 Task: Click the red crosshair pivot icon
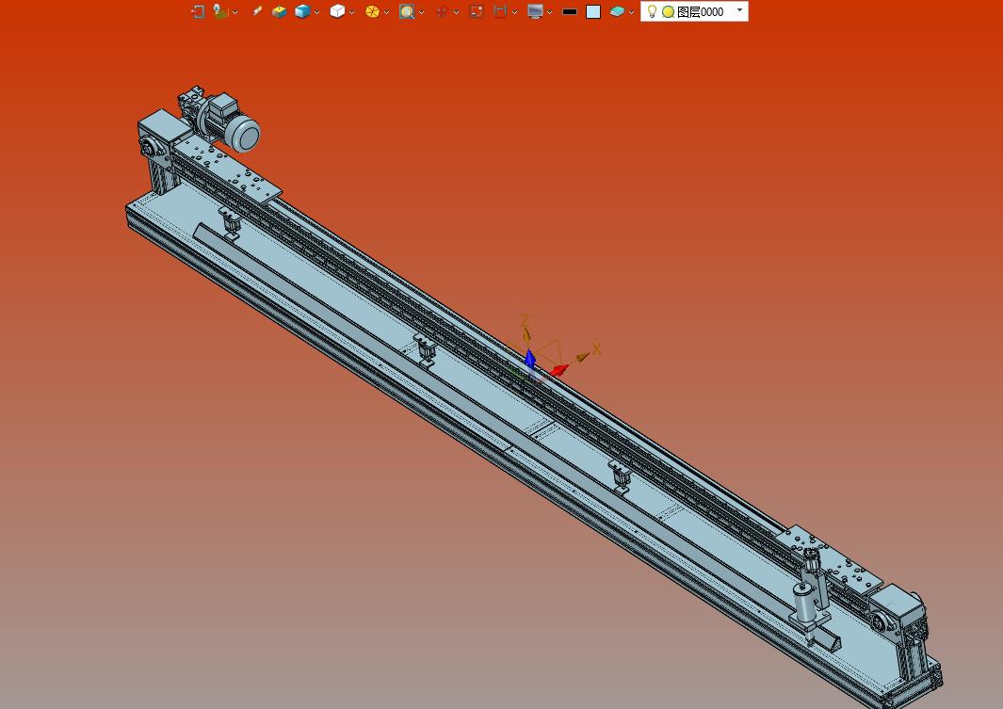point(442,11)
